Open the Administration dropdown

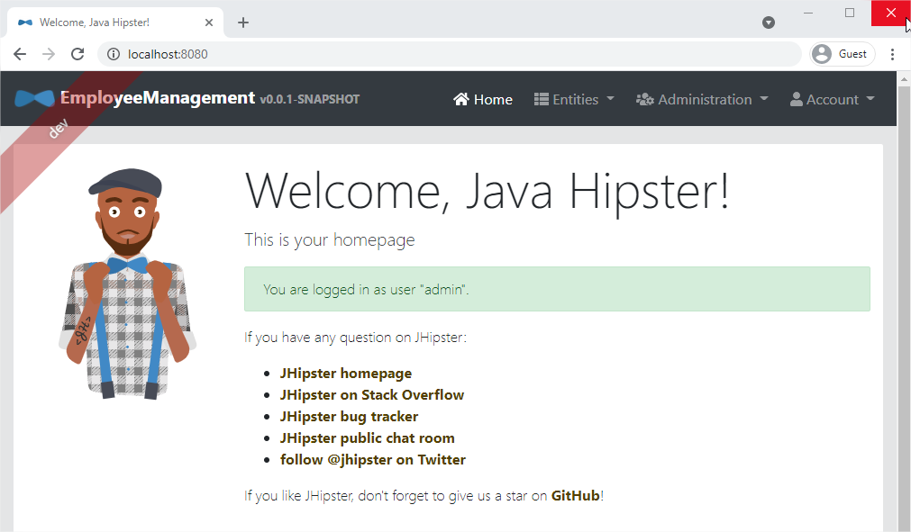coord(702,99)
